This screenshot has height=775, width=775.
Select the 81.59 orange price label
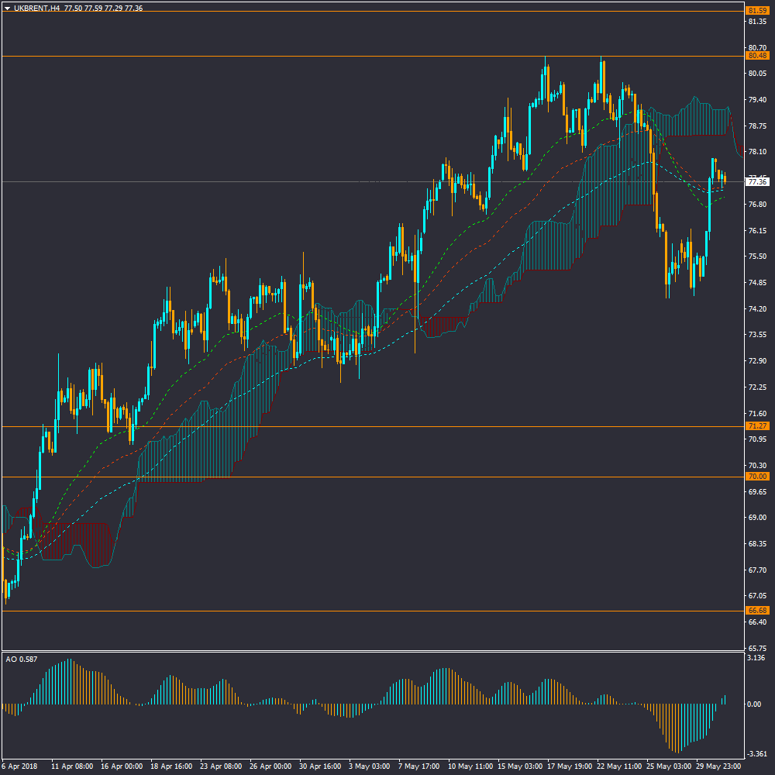(756, 10)
